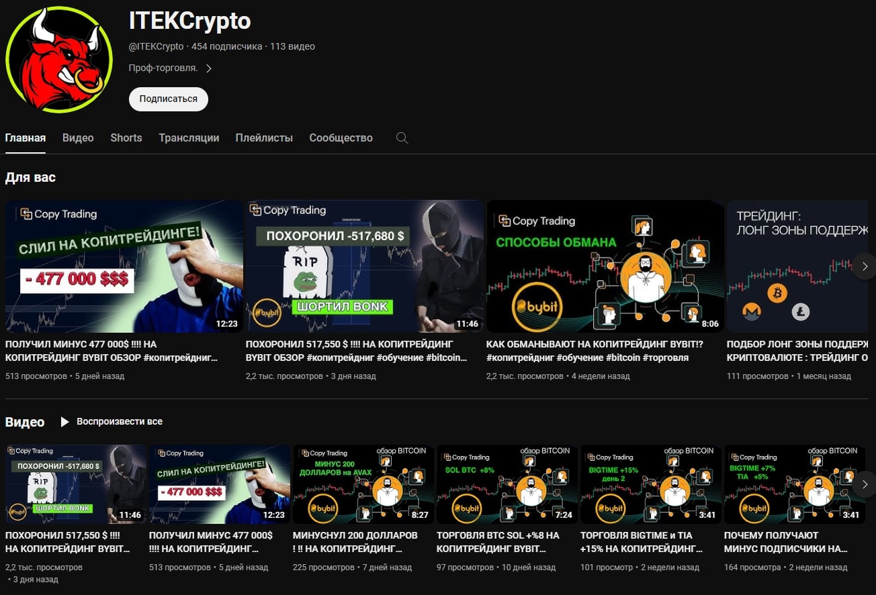Open Видео section heading
Image resolution: width=876 pixels, height=595 pixels.
[25, 422]
